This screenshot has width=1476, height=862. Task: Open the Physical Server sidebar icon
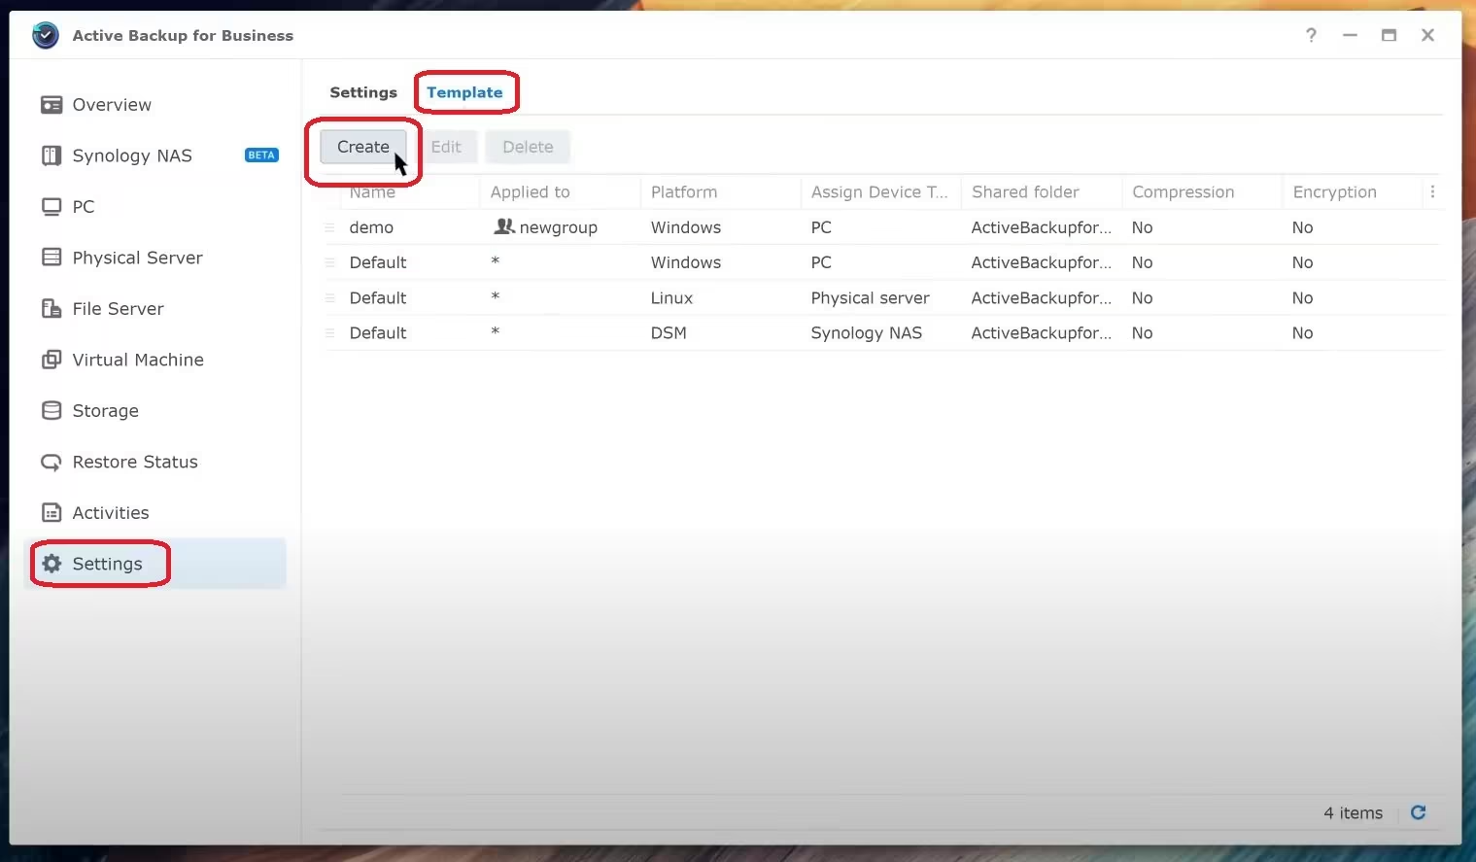coord(51,258)
